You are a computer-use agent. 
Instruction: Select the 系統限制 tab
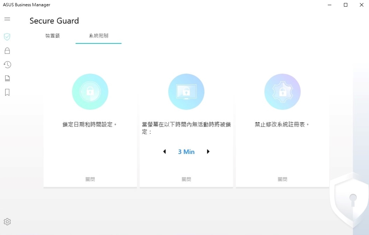pos(99,36)
